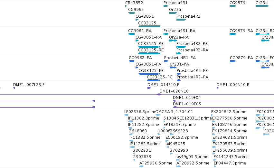Select the Prosbeta4R1 gene glyph

[x=166, y=6]
